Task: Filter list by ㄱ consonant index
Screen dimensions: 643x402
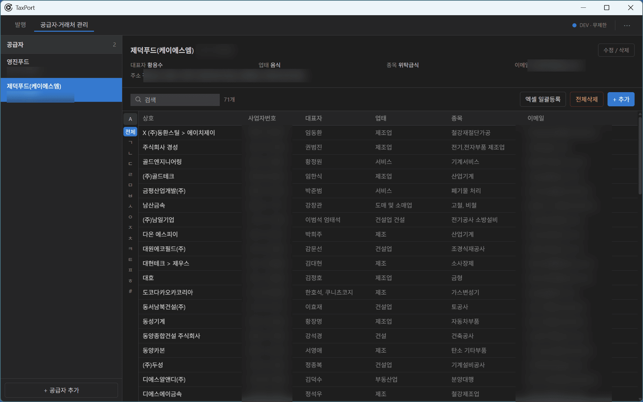Action: pos(130,142)
